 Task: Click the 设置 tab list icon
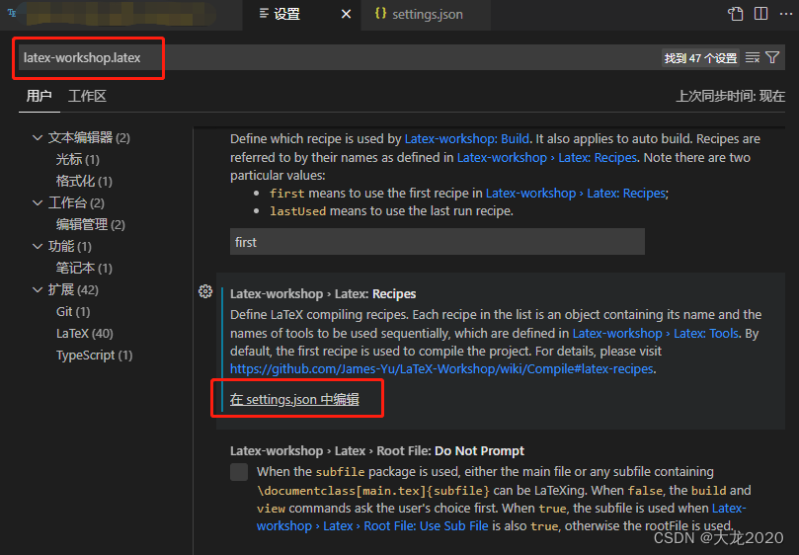(x=264, y=13)
